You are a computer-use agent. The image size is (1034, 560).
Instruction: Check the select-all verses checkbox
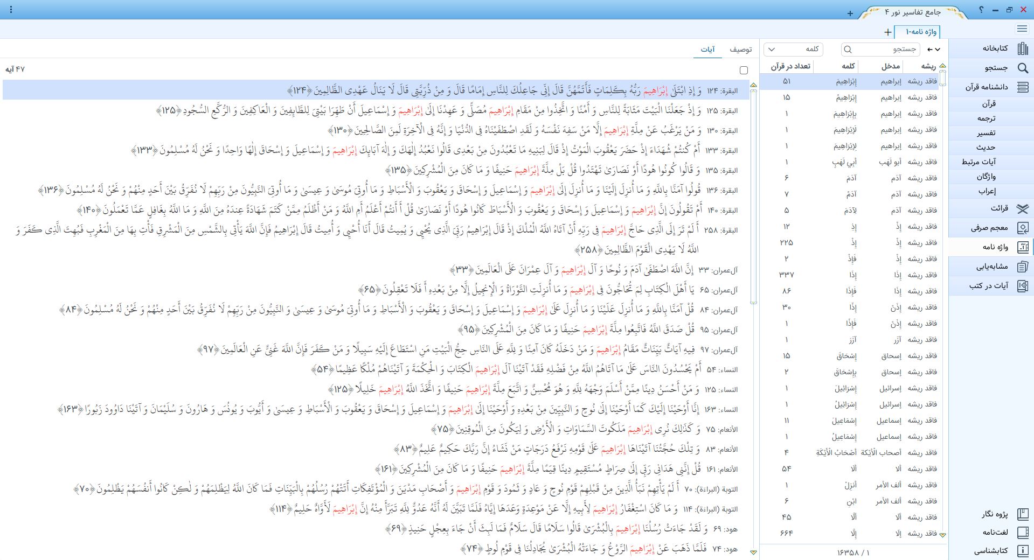(744, 70)
